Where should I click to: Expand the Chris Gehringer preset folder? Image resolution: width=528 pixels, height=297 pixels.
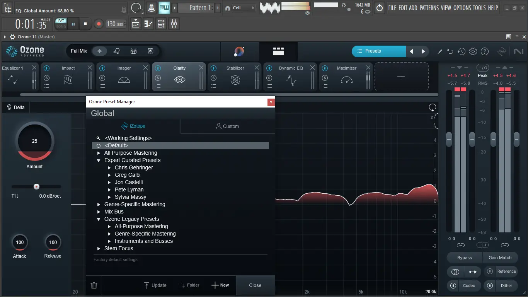click(109, 168)
